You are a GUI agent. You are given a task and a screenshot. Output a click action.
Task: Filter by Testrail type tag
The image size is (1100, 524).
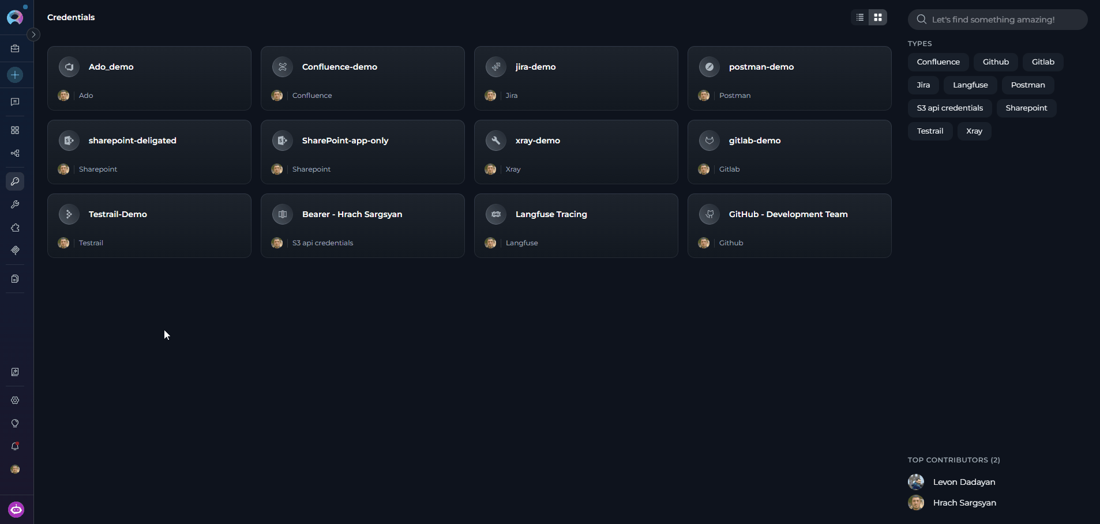point(930,131)
